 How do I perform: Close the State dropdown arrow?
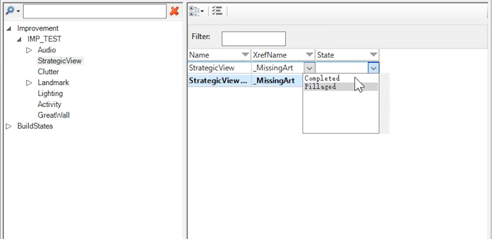(x=373, y=68)
